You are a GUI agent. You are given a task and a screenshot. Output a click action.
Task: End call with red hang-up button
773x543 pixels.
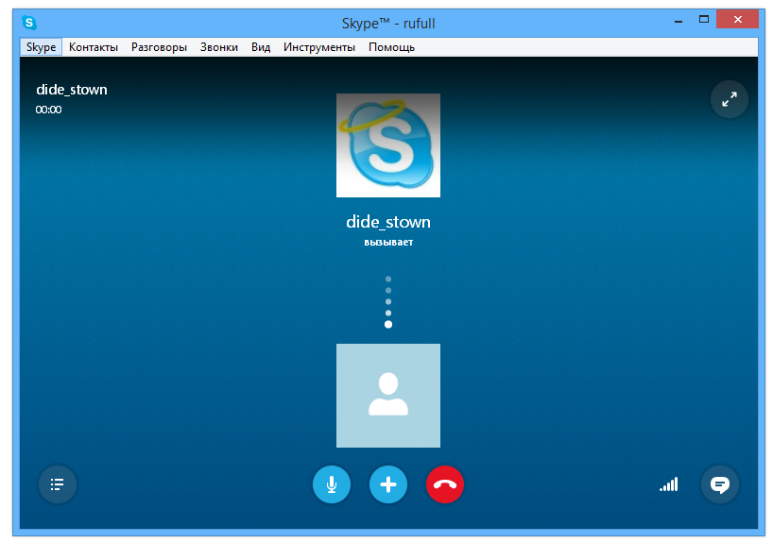coord(445,484)
